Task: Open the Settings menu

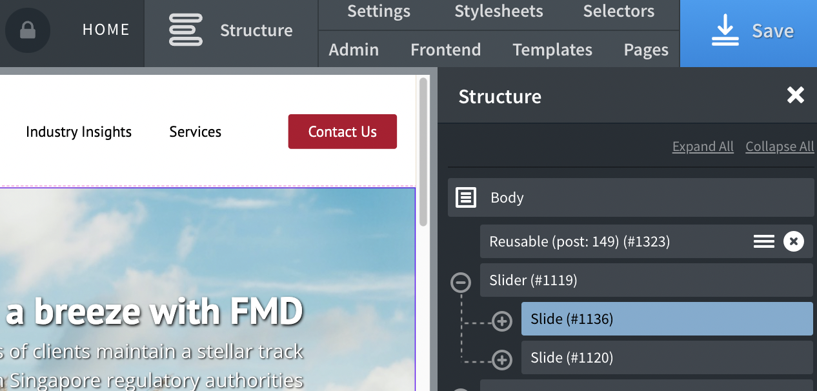Action: tap(379, 11)
